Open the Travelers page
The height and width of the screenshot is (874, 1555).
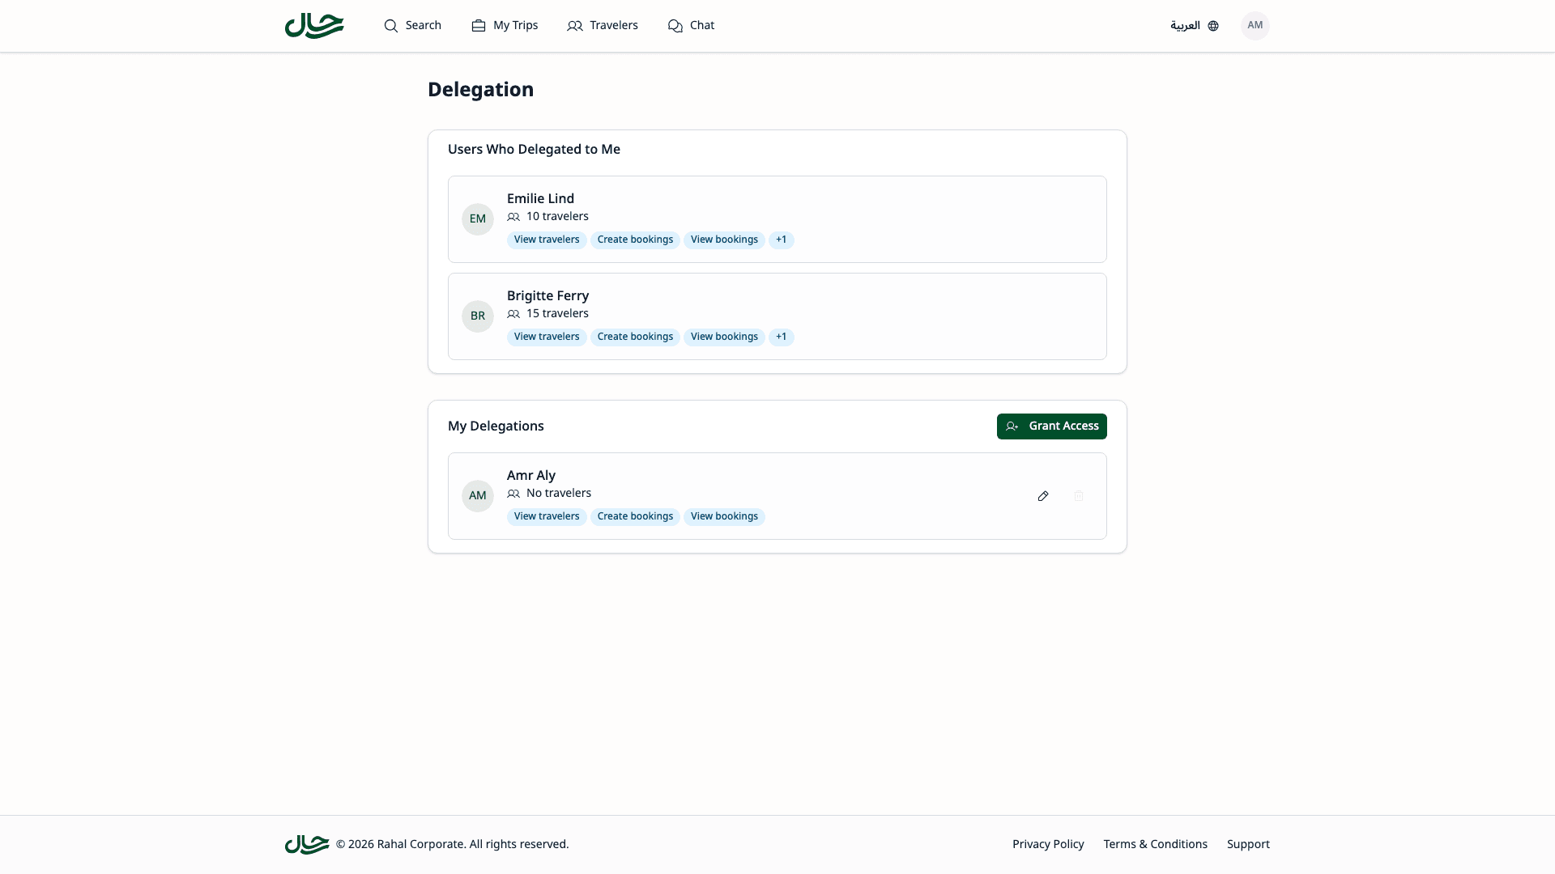point(603,26)
